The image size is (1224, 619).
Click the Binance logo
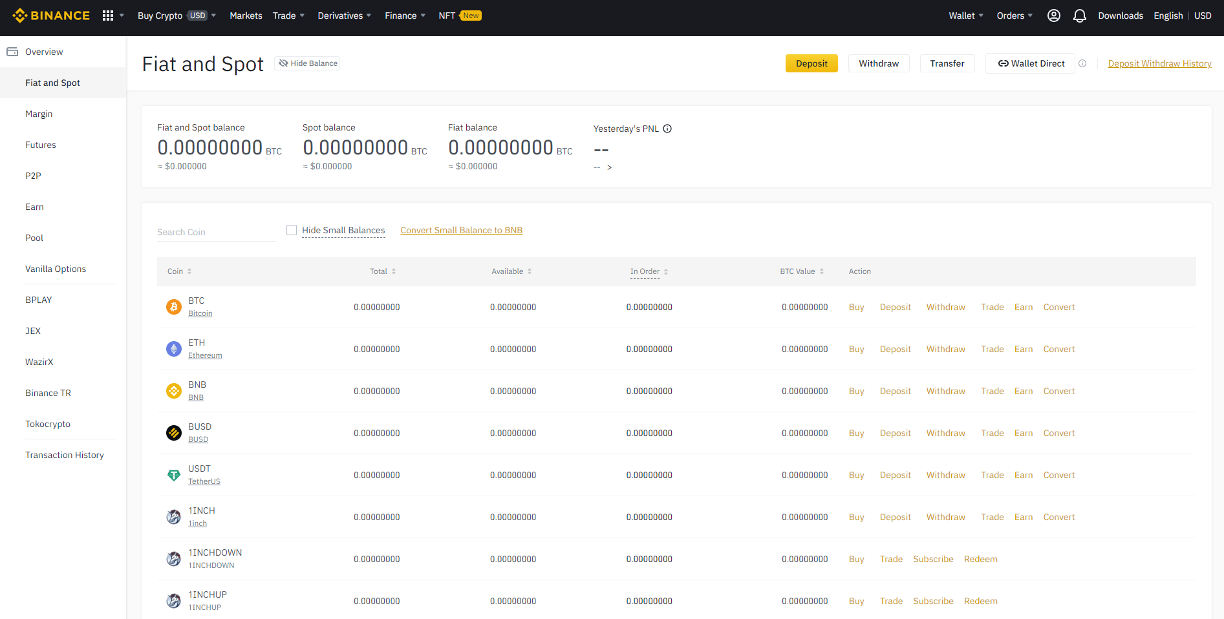[x=51, y=16]
